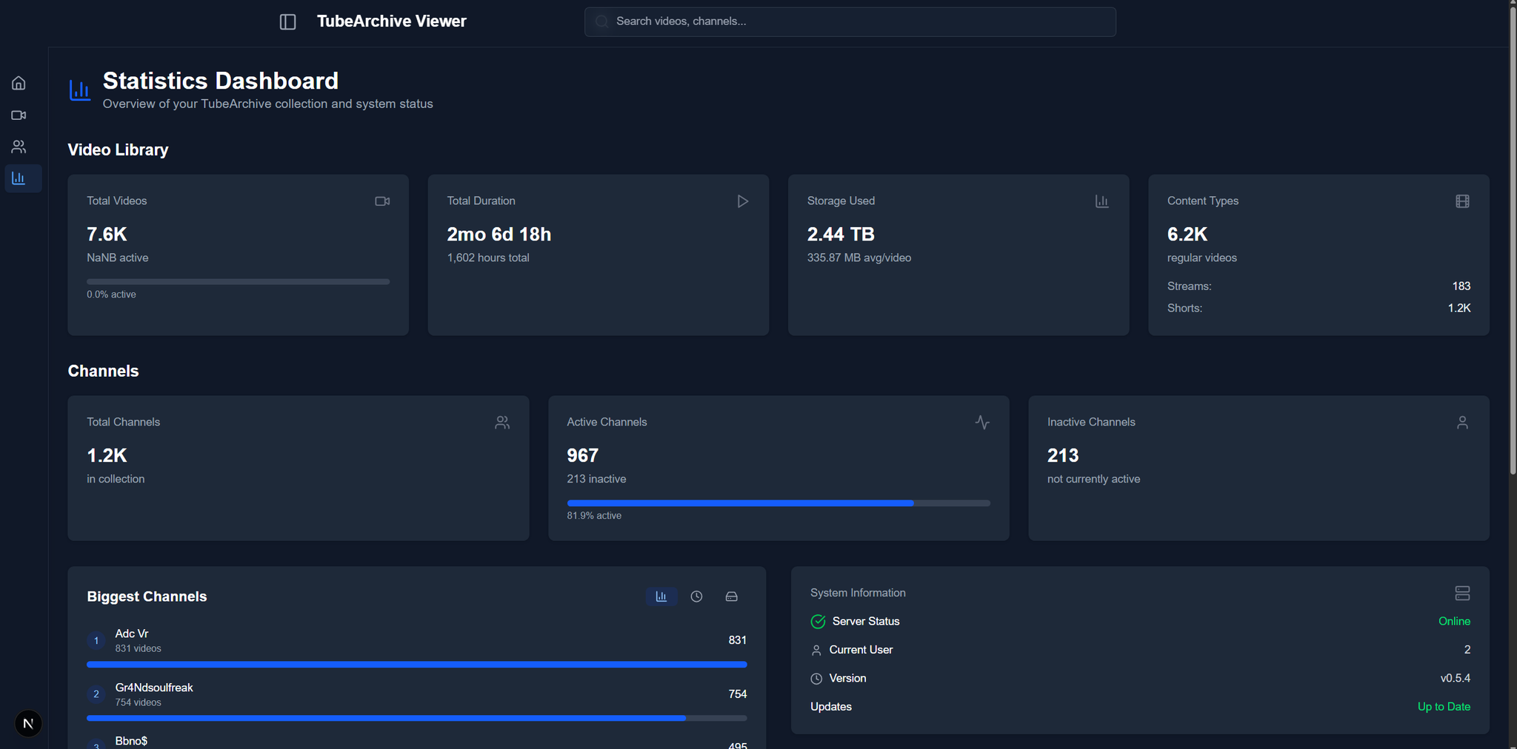Screen dimensions: 1517x749
Task: Click the bar chart icon in Storage Used card
Action: click(1102, 201)
